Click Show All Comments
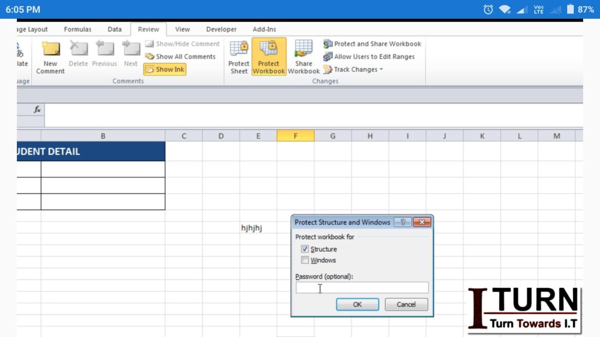 (180, 56)
